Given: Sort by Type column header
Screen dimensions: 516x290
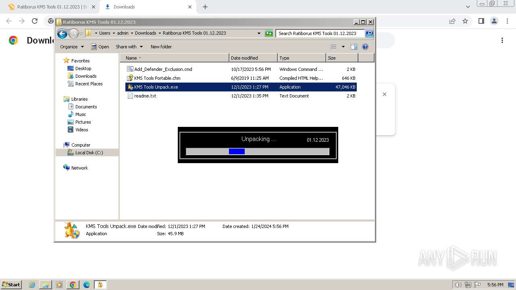Looking at the screenshot, I should [x=302, y=58].
